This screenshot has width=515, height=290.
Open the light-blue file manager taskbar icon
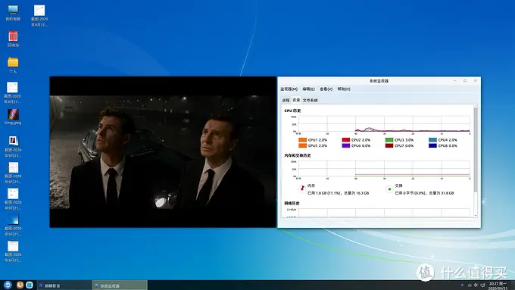pyautogui.click(x=30, y=285)
